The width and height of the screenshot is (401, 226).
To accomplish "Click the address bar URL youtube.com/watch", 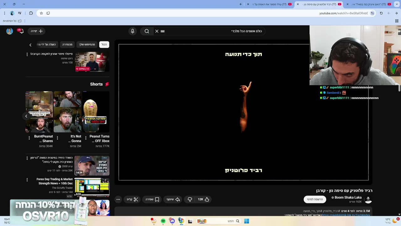I will pos(344,13).
